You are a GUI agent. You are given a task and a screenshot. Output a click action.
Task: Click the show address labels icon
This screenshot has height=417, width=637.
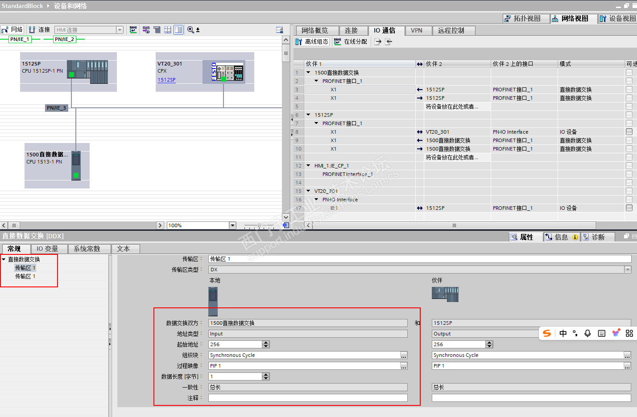coord(146,30)
